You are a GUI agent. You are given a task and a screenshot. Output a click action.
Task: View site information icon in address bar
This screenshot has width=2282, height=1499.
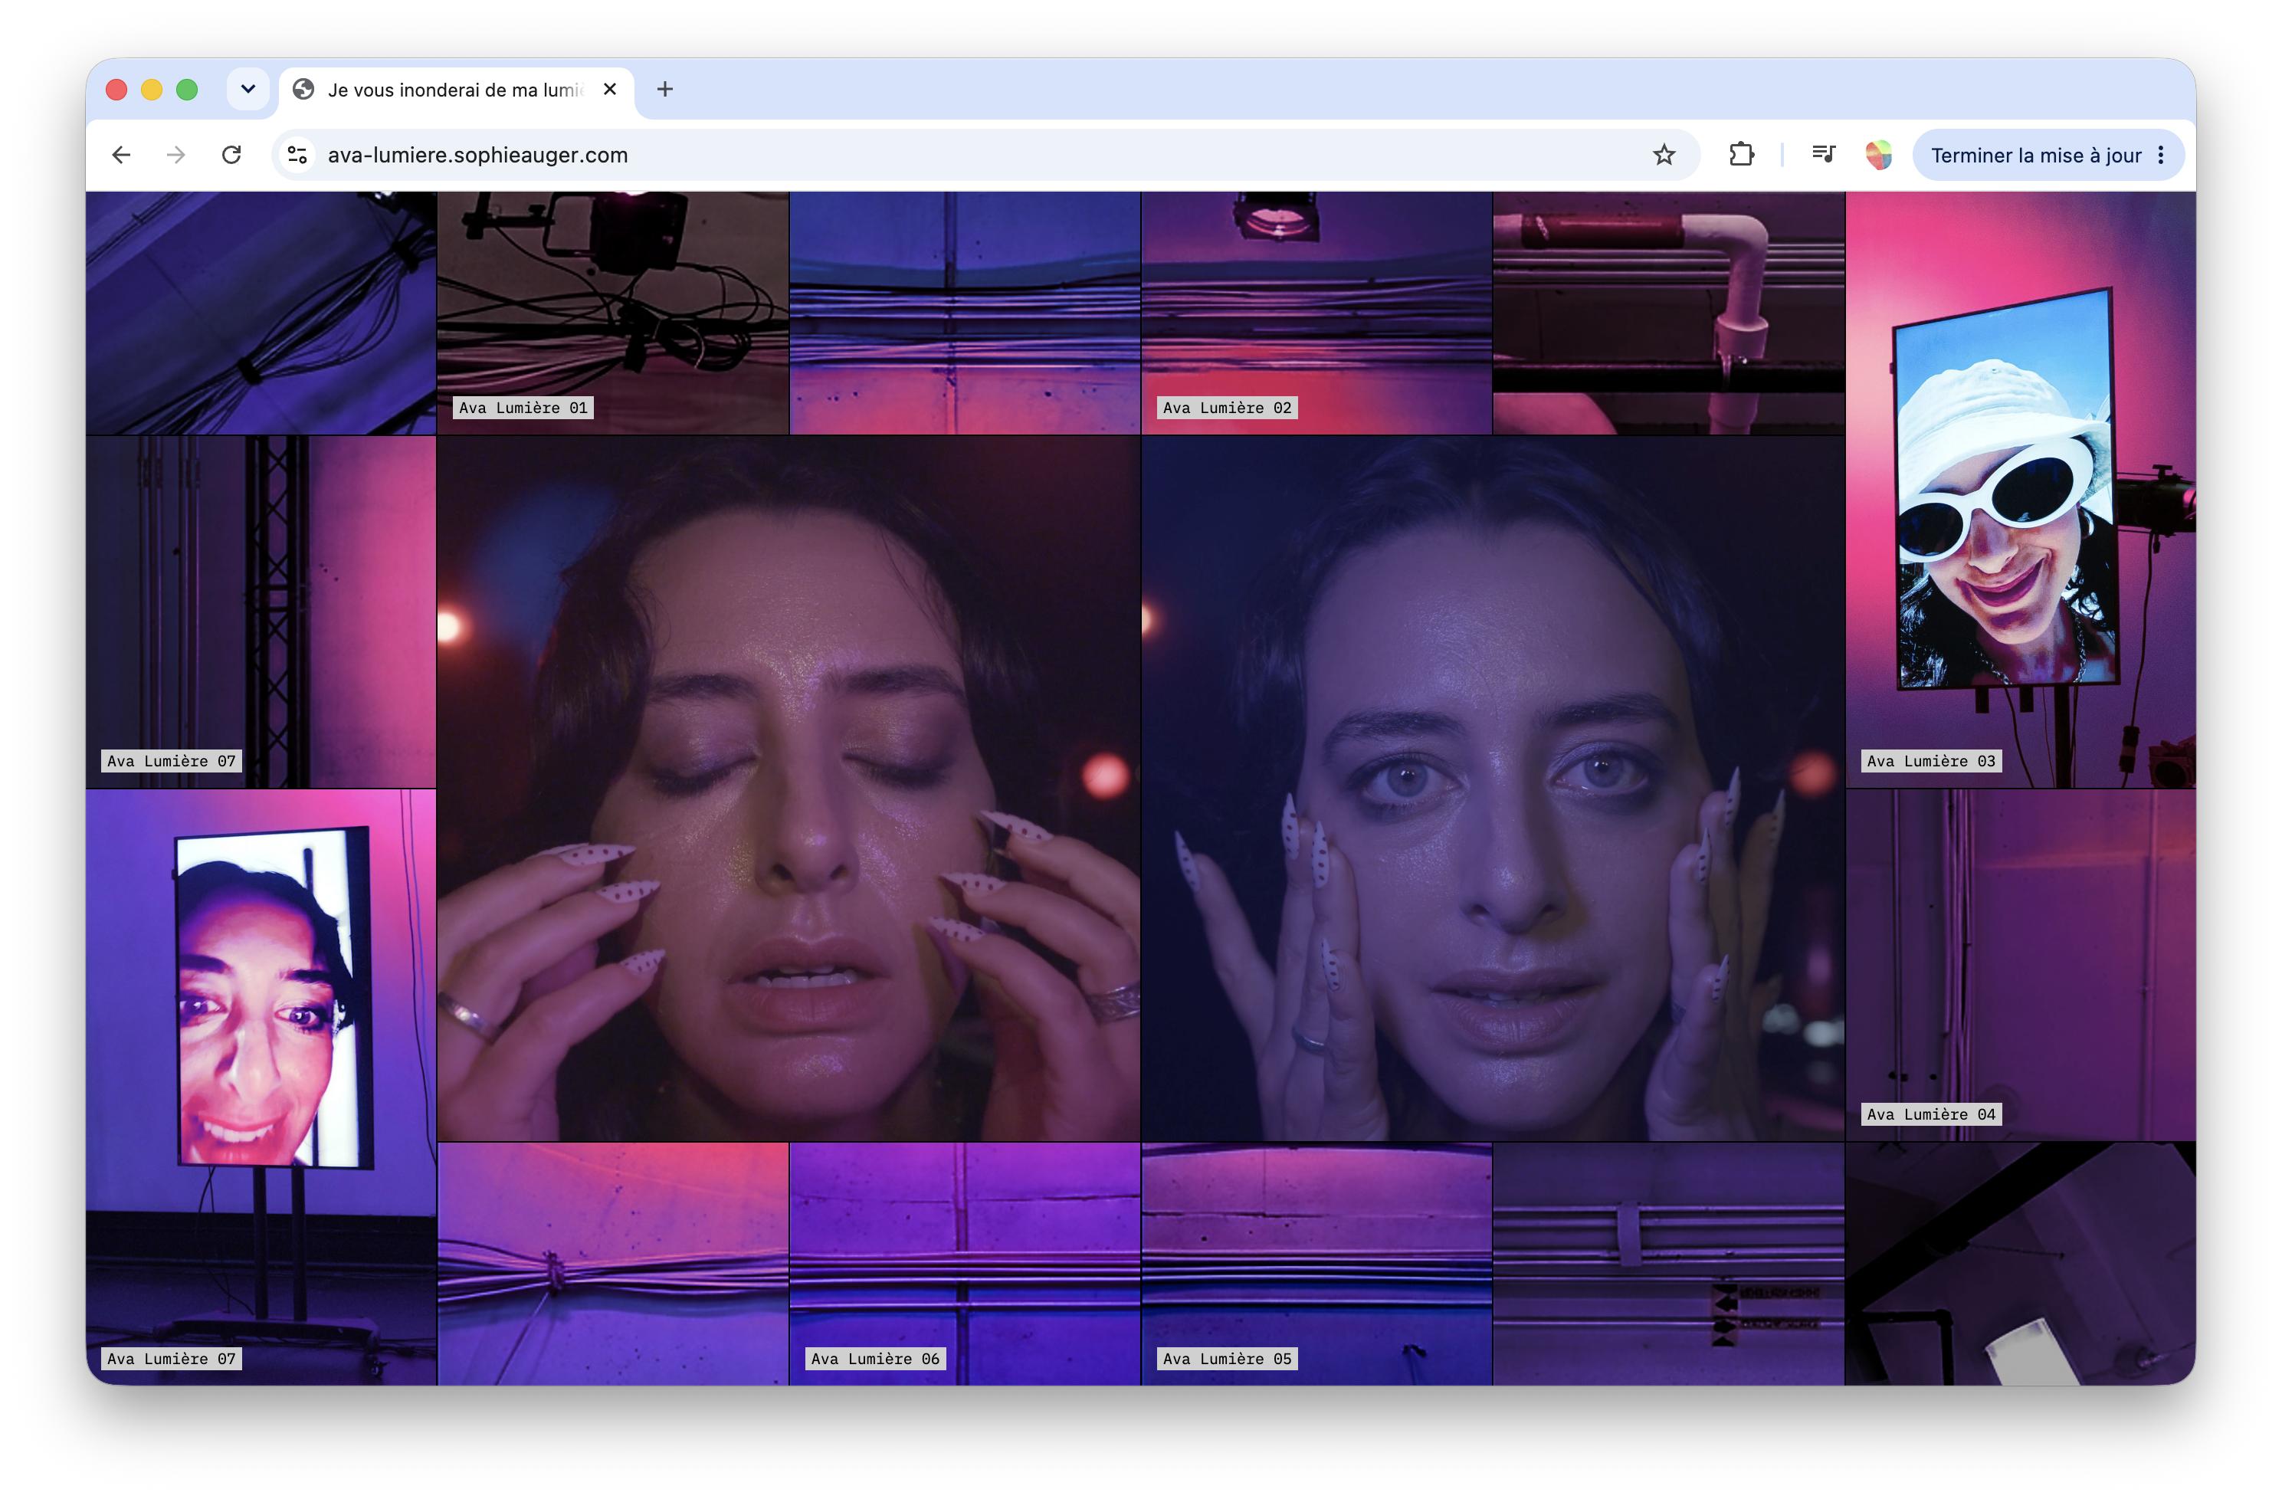(x=298, y=154)
